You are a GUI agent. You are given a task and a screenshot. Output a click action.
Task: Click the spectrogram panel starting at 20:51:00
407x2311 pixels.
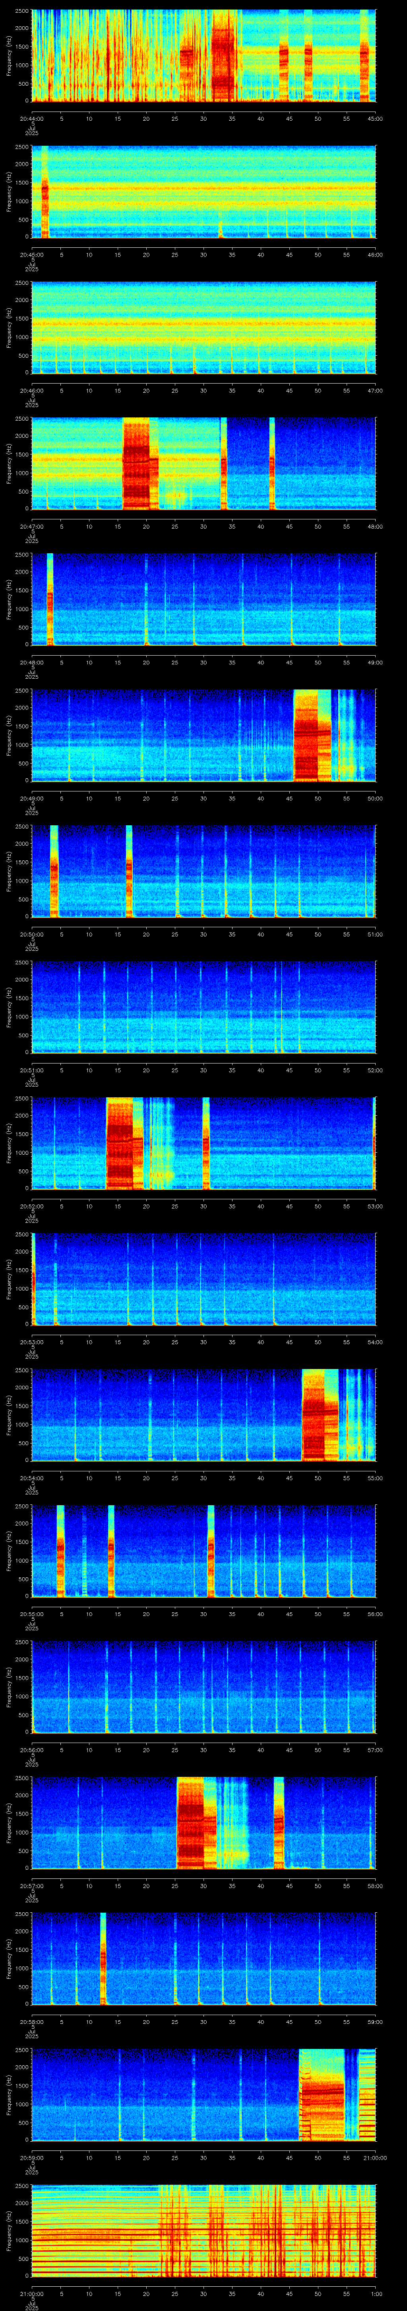coord(204,1007)
